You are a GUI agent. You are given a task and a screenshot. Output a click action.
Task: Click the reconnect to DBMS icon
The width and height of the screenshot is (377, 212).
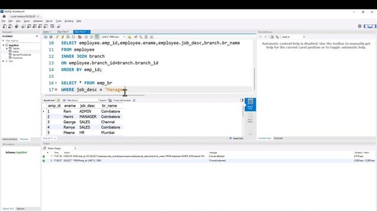(58, 26)
